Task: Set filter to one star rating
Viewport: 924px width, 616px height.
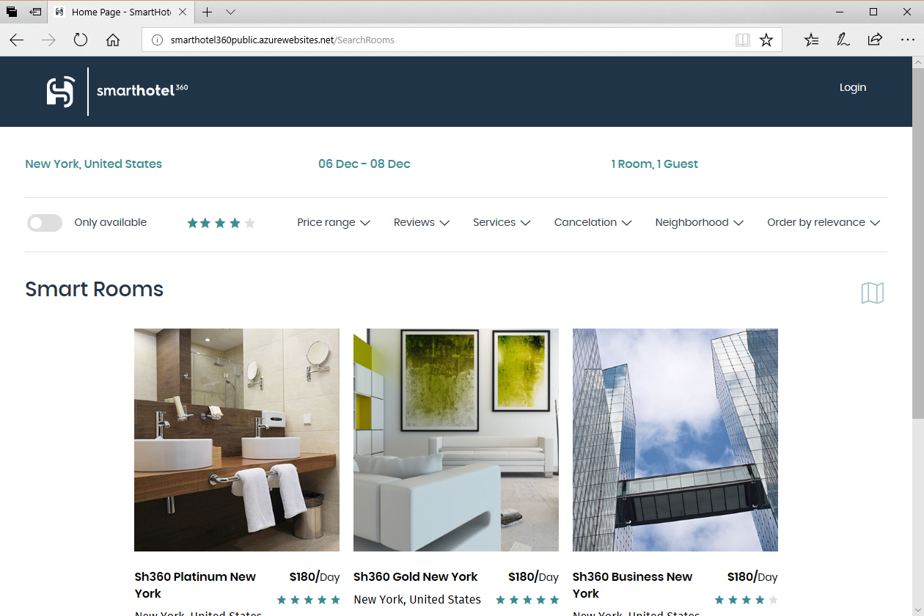Action: 193,223
